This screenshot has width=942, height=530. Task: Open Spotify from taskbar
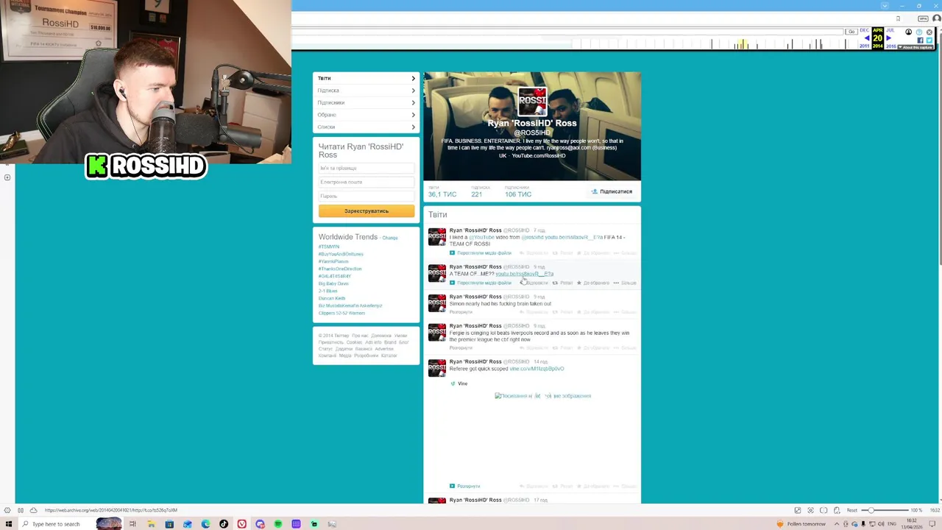(277, 524)
